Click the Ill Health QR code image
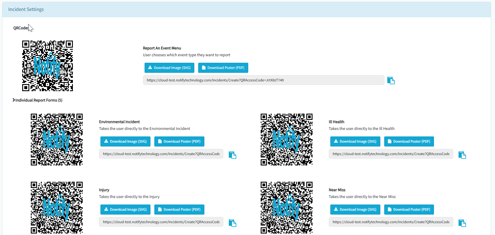The width and height of the screenshot is (495, 235). pyautogui.click(x=286, y=139)
